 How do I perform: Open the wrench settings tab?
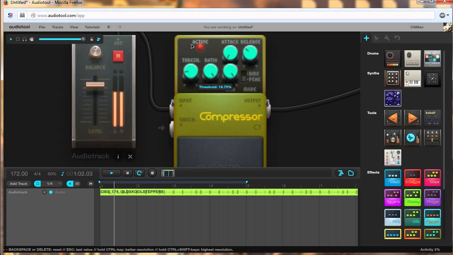387,38
